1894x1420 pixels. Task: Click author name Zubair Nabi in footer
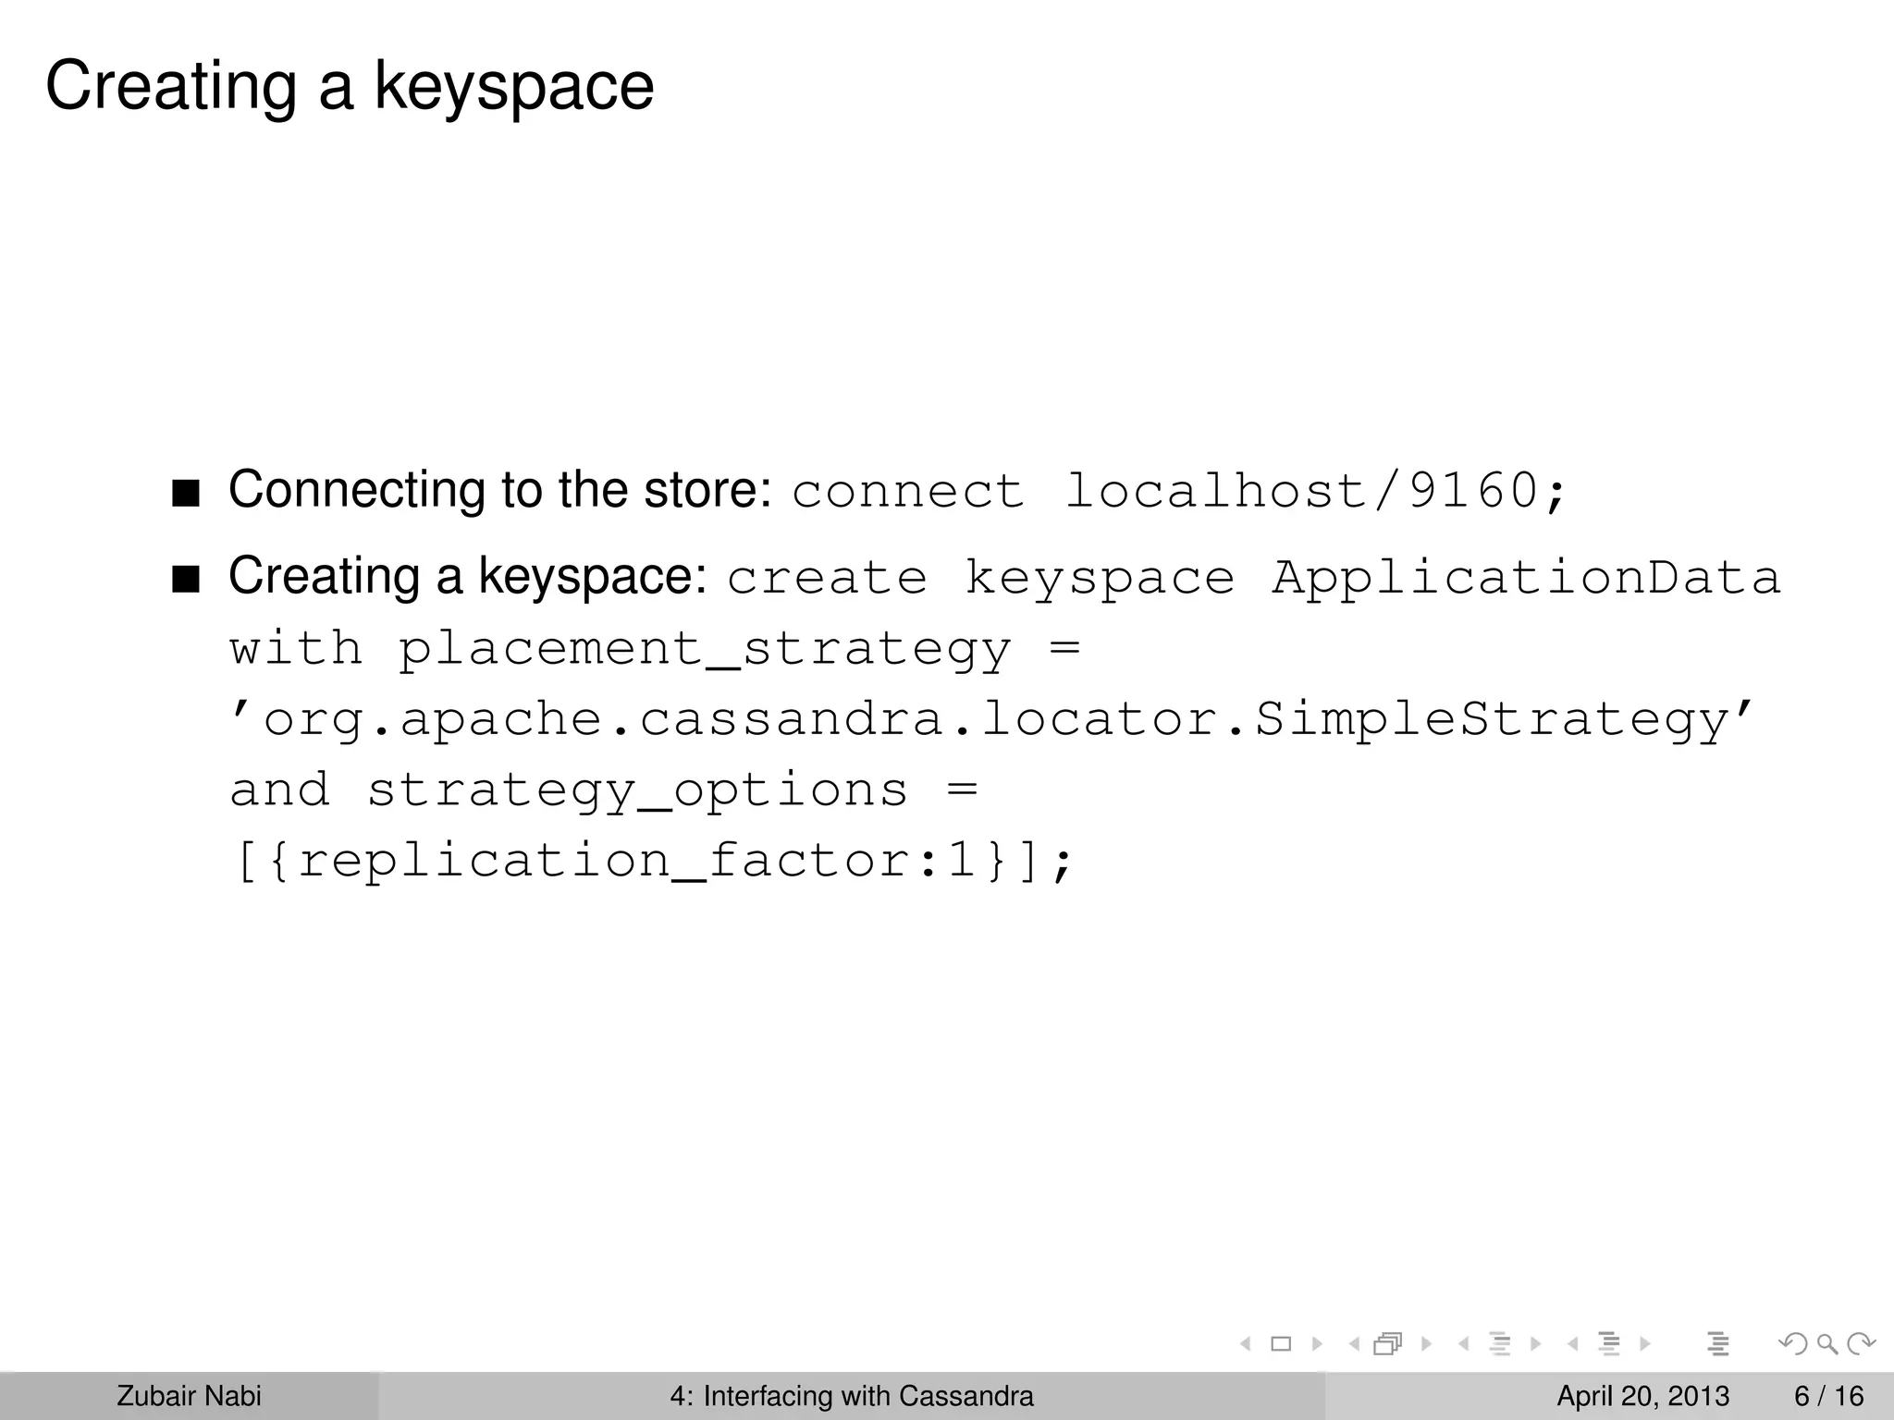coord(189,1396)
